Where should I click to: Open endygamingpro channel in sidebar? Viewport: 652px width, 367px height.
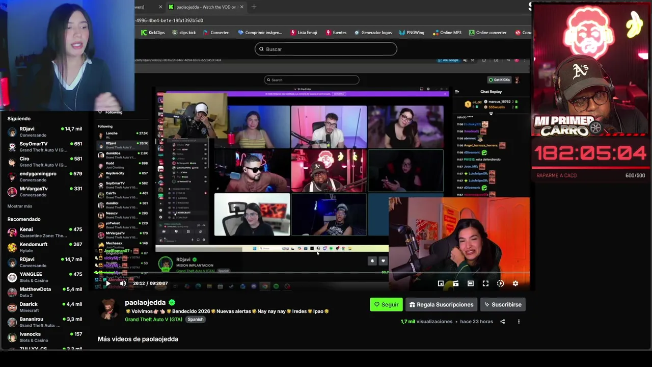click(x=45, y=176)
